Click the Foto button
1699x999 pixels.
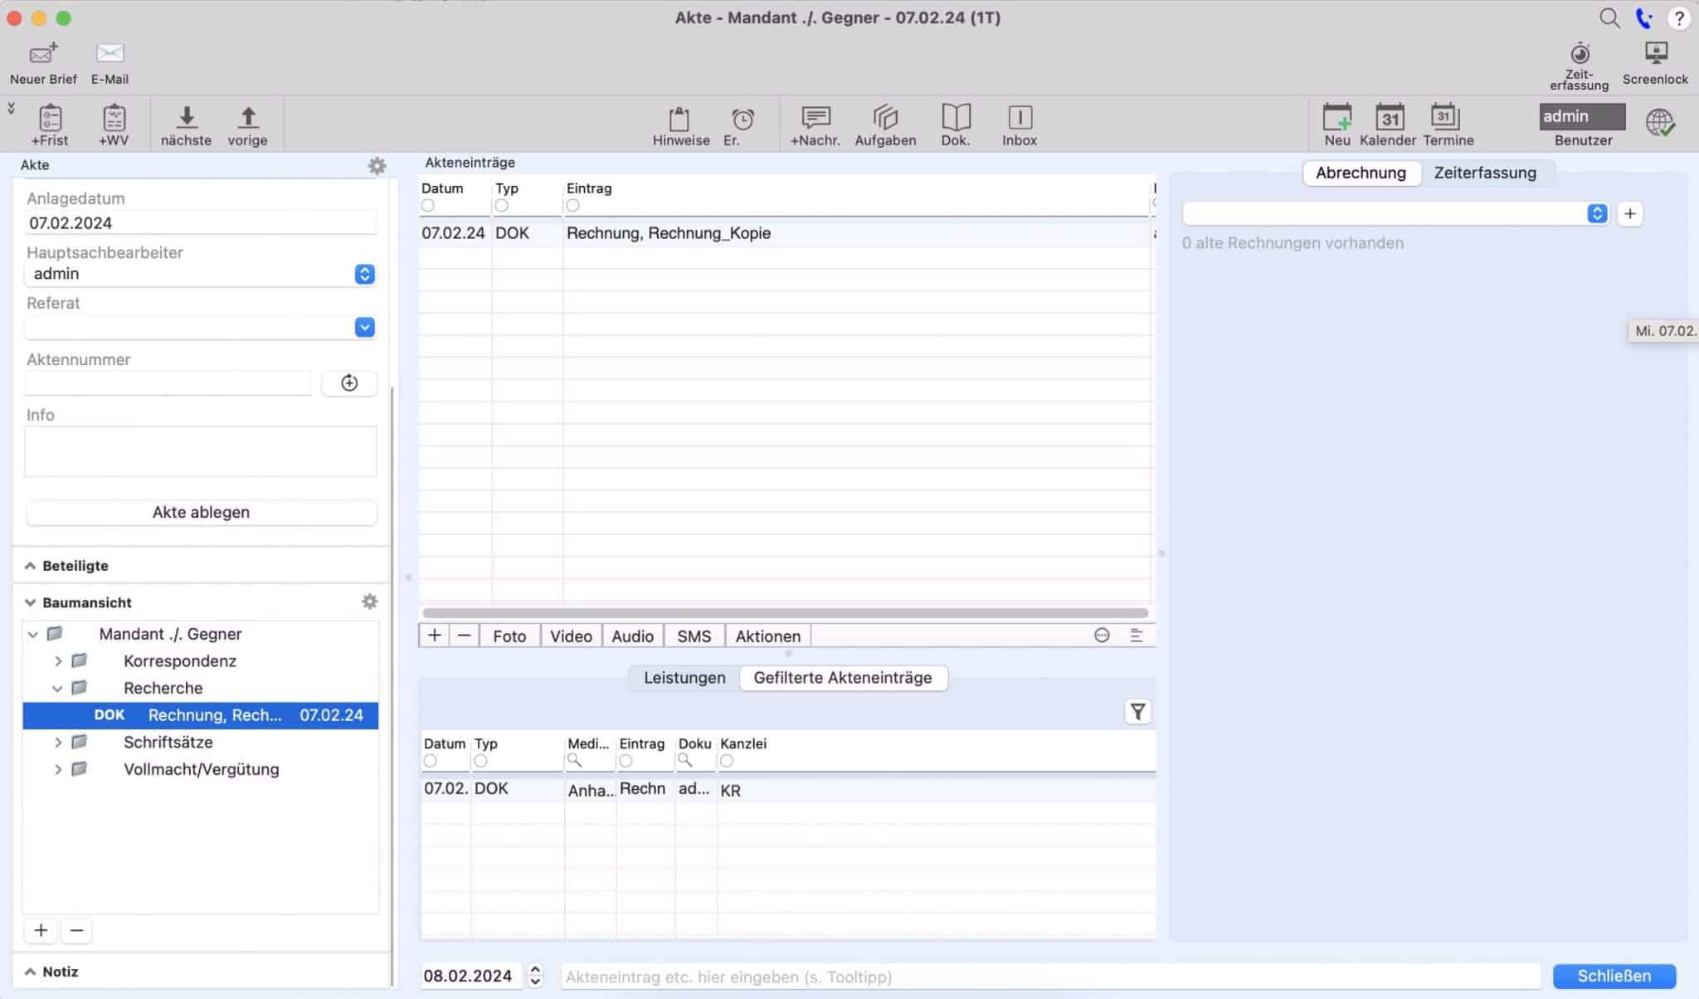509,636
